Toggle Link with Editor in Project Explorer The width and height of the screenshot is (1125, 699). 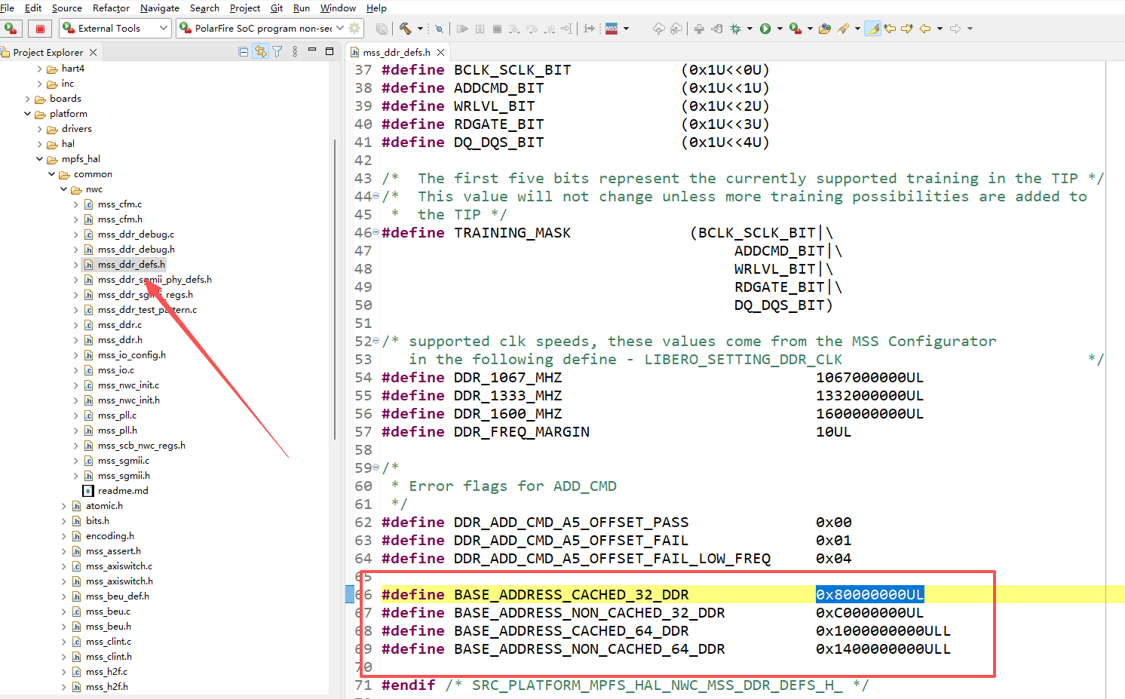pyautogui.click(x=260, y=51)
